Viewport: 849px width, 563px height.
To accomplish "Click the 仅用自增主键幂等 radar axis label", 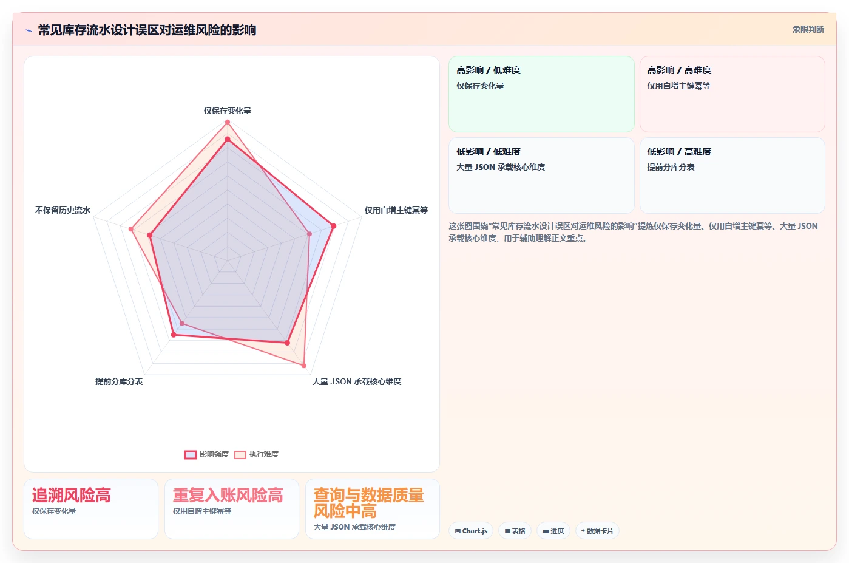I will coord(396,210).
